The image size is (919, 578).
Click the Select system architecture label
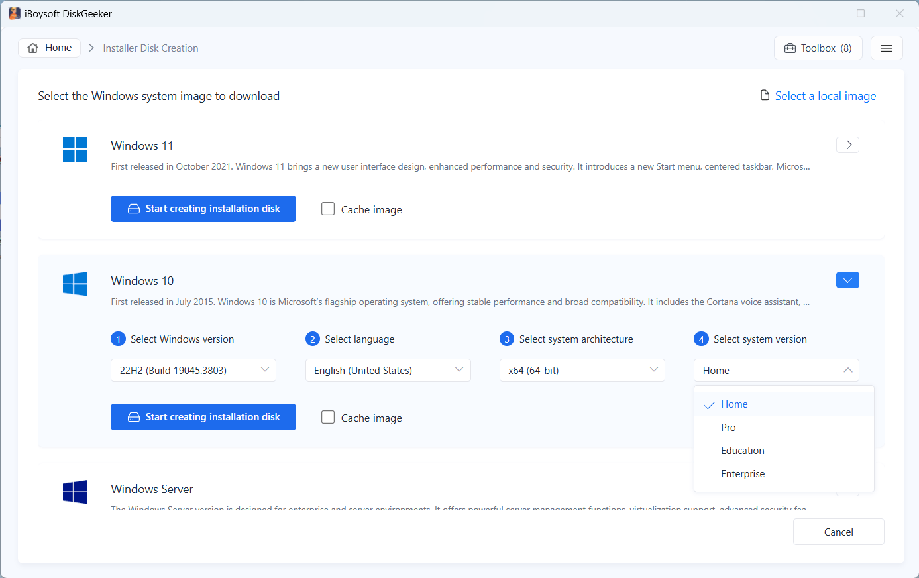tap(576, 339)
